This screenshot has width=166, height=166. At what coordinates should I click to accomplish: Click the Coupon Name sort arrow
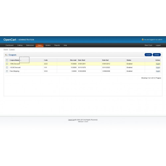[21, 60]
